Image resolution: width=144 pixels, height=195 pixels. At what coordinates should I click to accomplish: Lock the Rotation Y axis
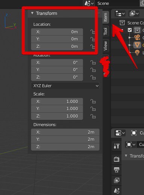93,70
